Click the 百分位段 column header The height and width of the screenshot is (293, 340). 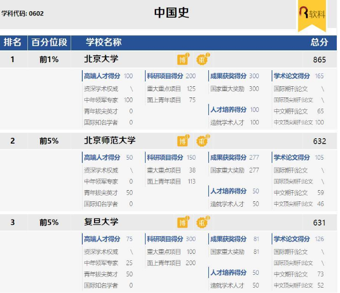(49, 42)
